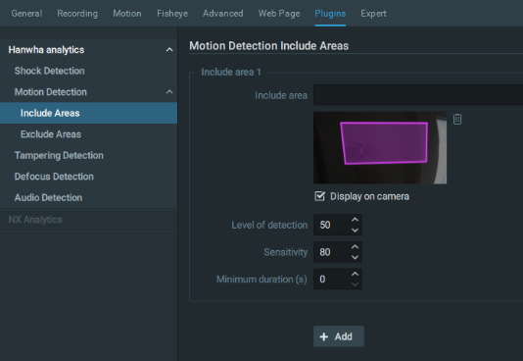Go to the Fisheye tab
523x361 pixels.
[x=172, y=14]
